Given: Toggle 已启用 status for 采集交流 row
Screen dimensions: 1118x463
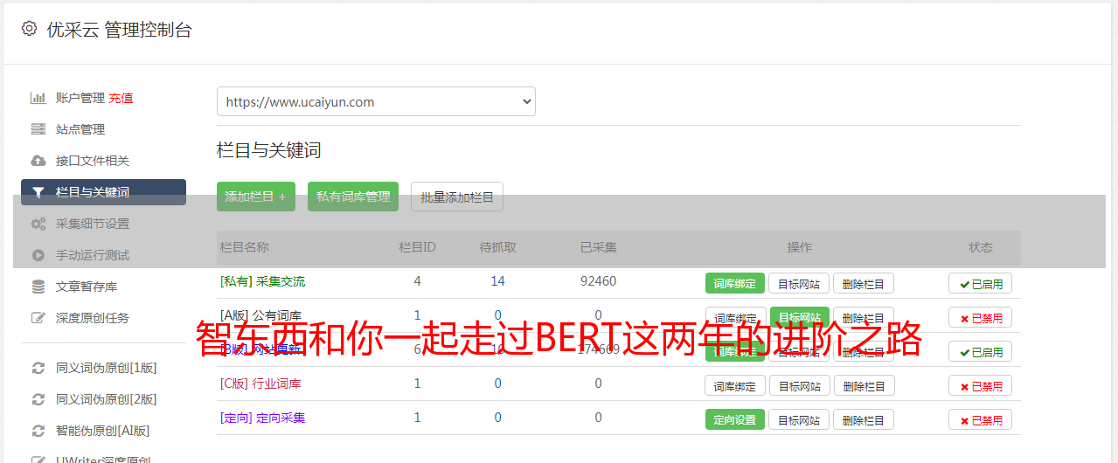Looking at the screenshot, I should (980, 283).
